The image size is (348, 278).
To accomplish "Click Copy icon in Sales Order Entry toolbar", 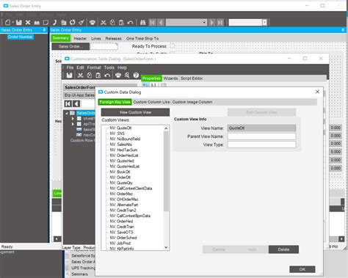I will click(x=112, y=23).
